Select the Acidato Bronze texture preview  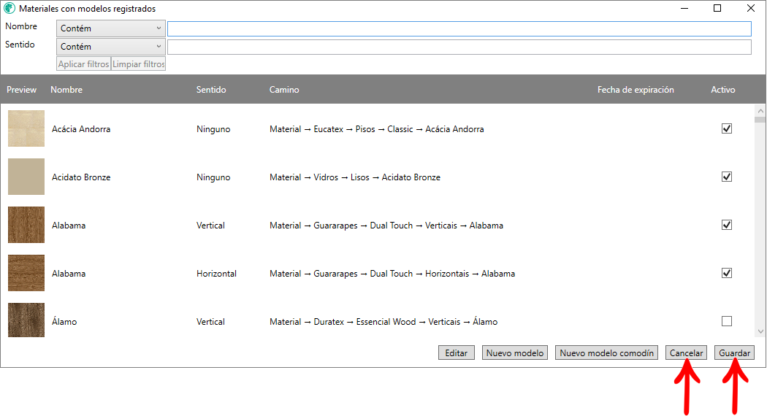tap(26, 177)
